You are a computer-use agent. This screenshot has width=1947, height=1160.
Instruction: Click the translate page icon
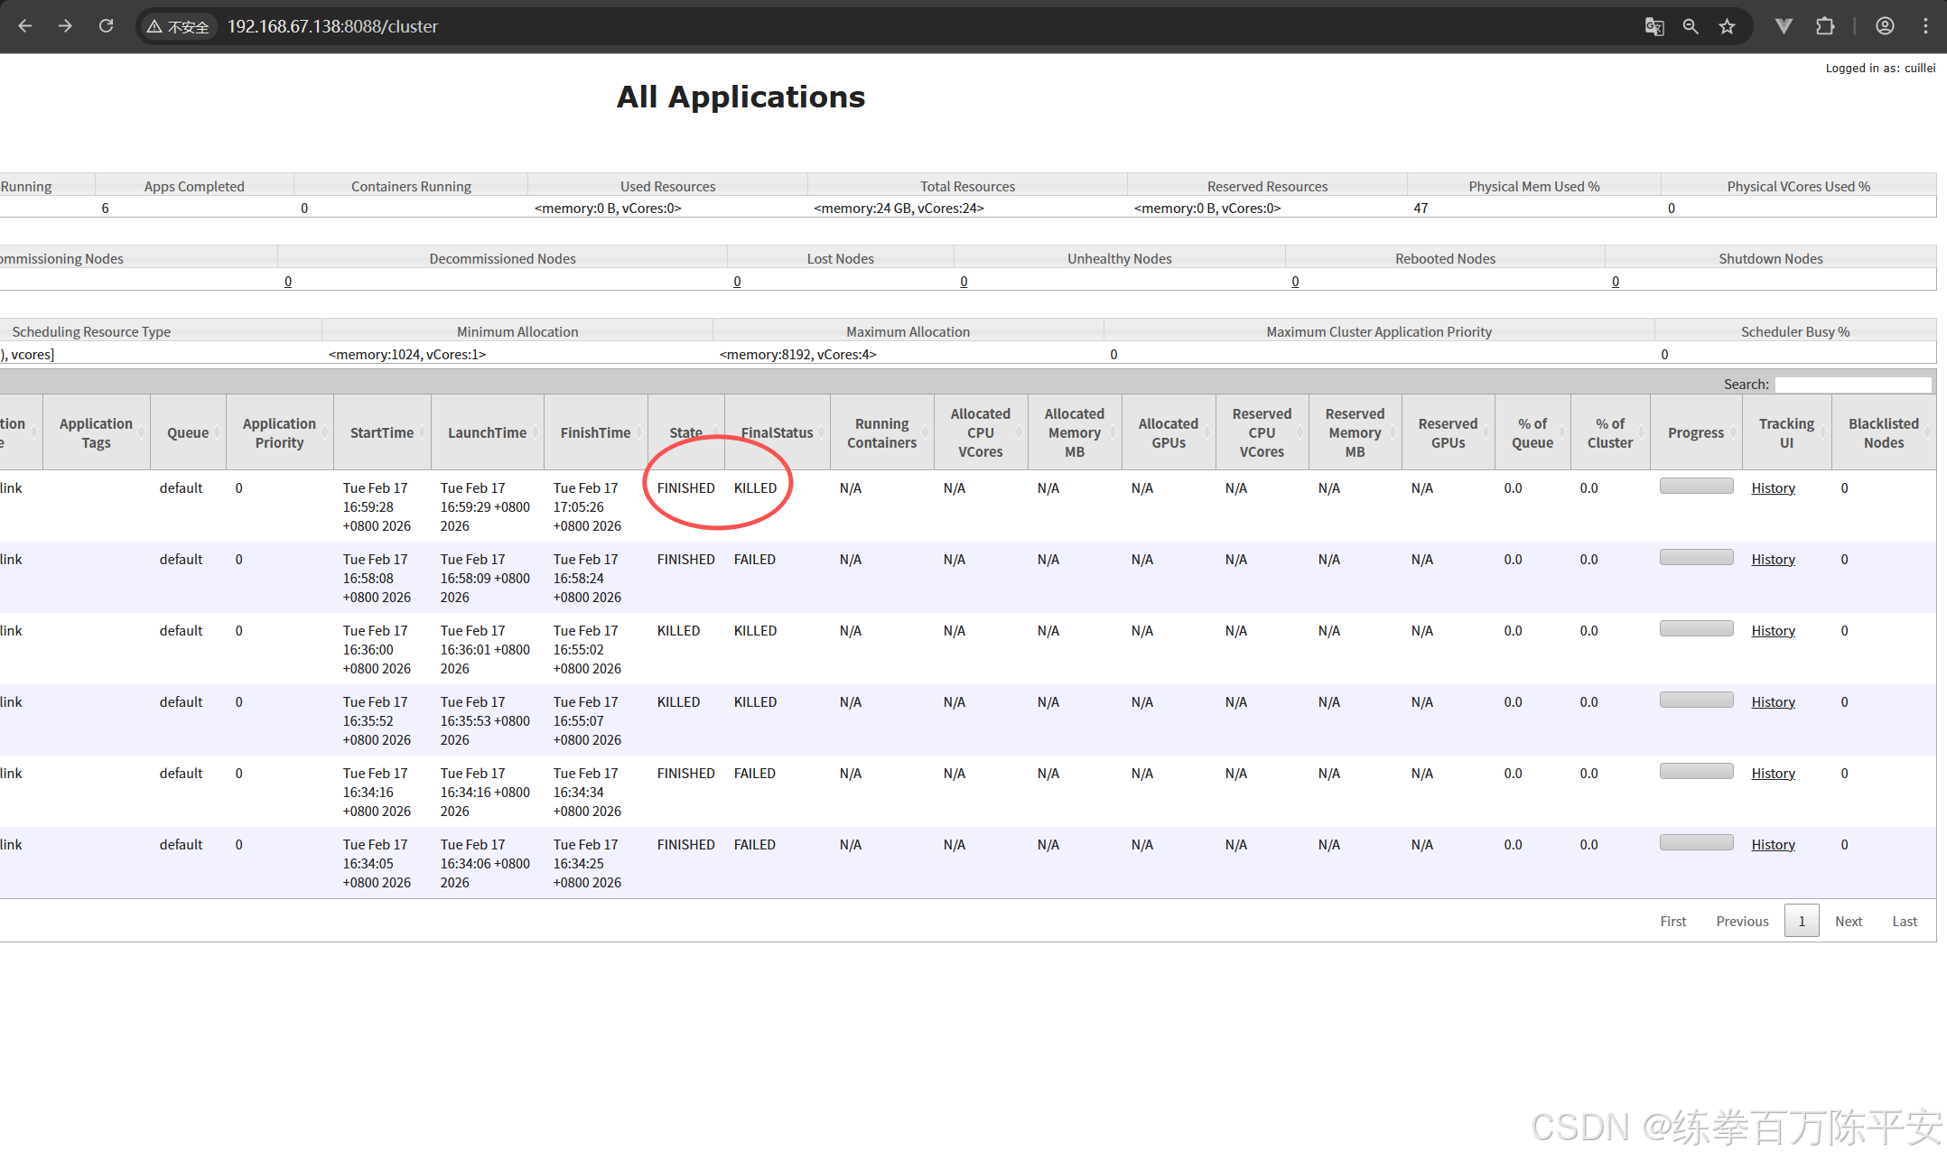(1654, 26)
